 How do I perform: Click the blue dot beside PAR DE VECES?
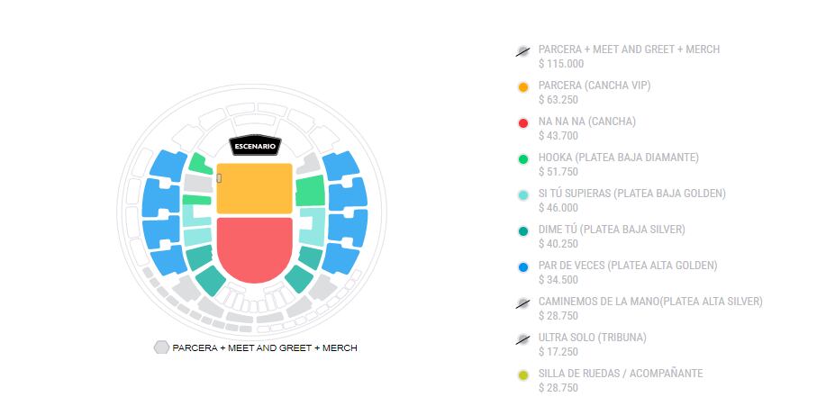tap(522, 267)
